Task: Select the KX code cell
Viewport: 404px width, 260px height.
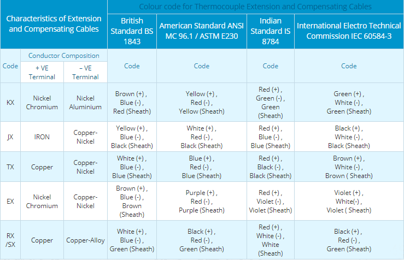Action: [x=10, y=103]
